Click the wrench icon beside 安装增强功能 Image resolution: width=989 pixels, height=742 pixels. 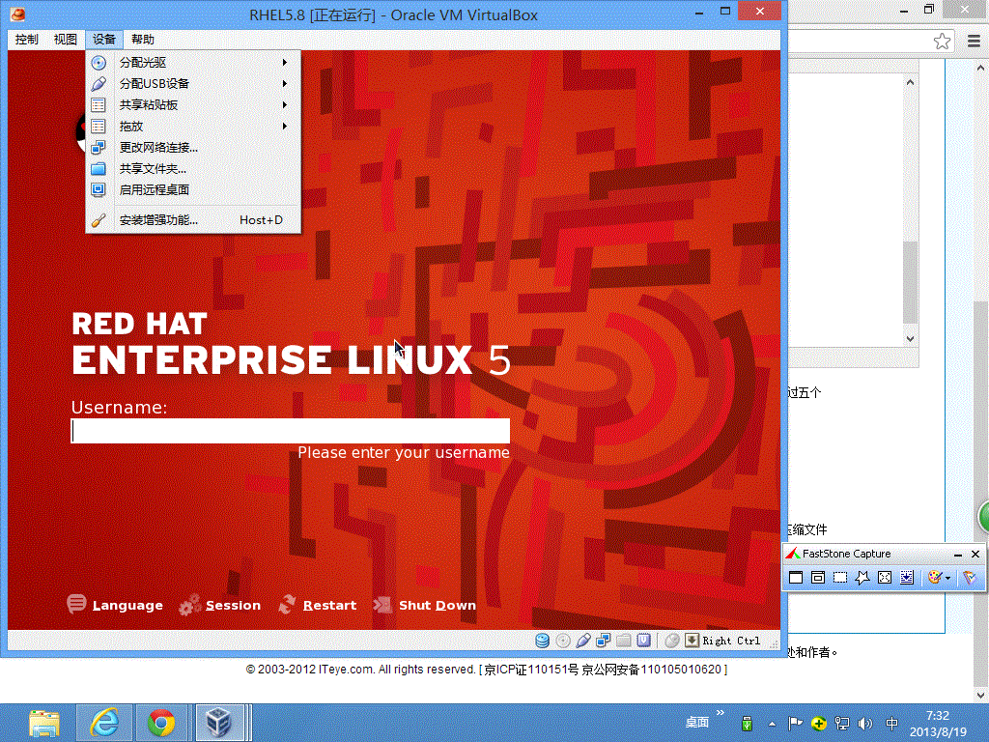coord(99,219)
